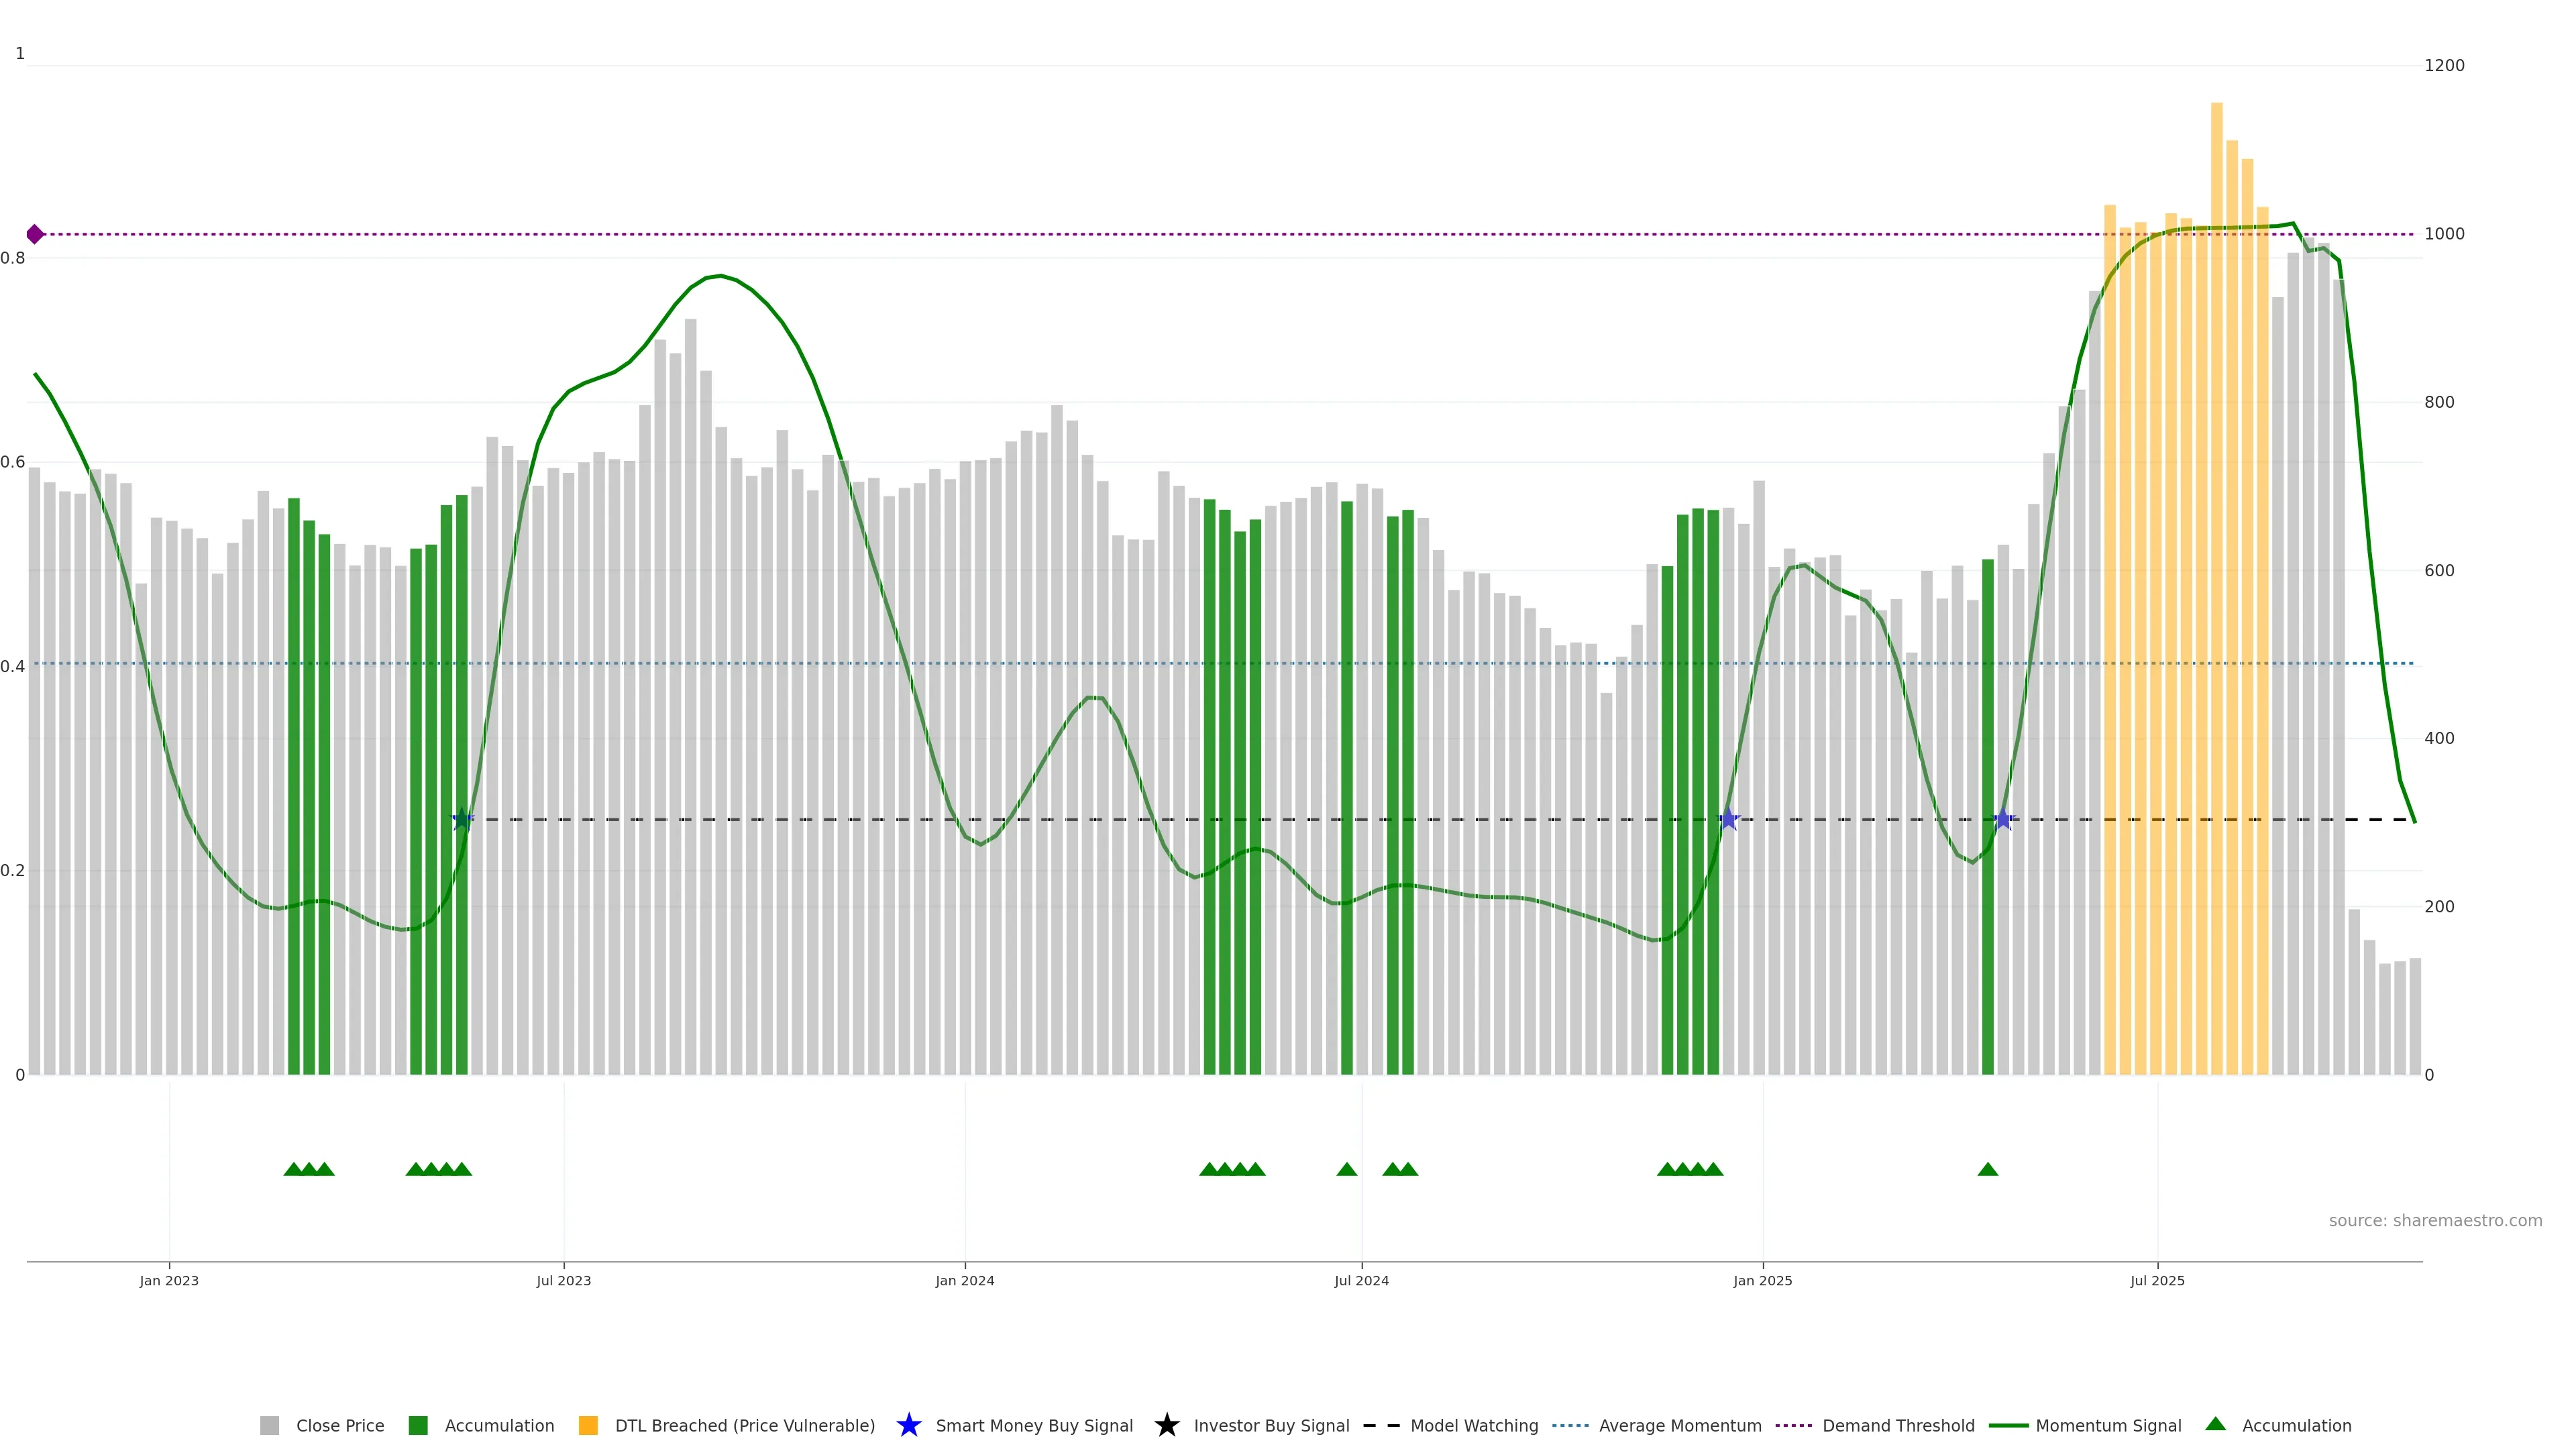Click the smart money star near Jan 2025

click(x=1729, y=819)
